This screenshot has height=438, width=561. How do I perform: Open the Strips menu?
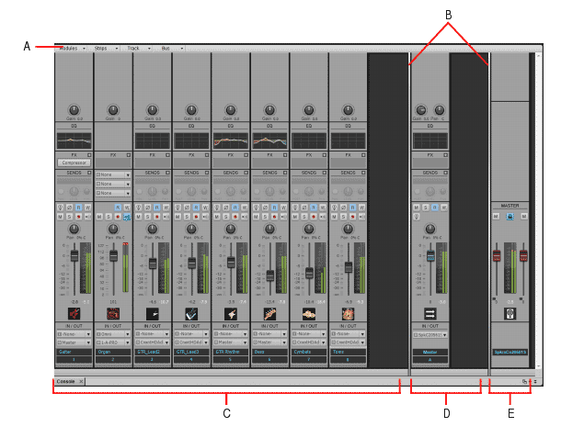(103, 48)
